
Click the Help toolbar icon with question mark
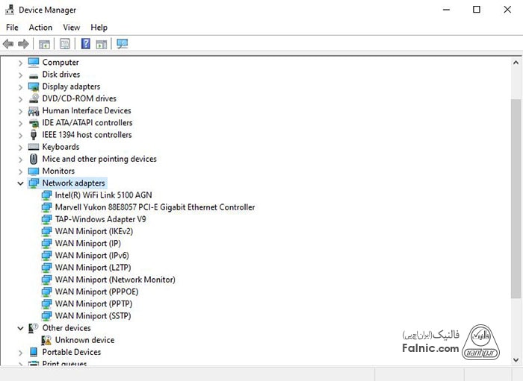tap(85, 44)
